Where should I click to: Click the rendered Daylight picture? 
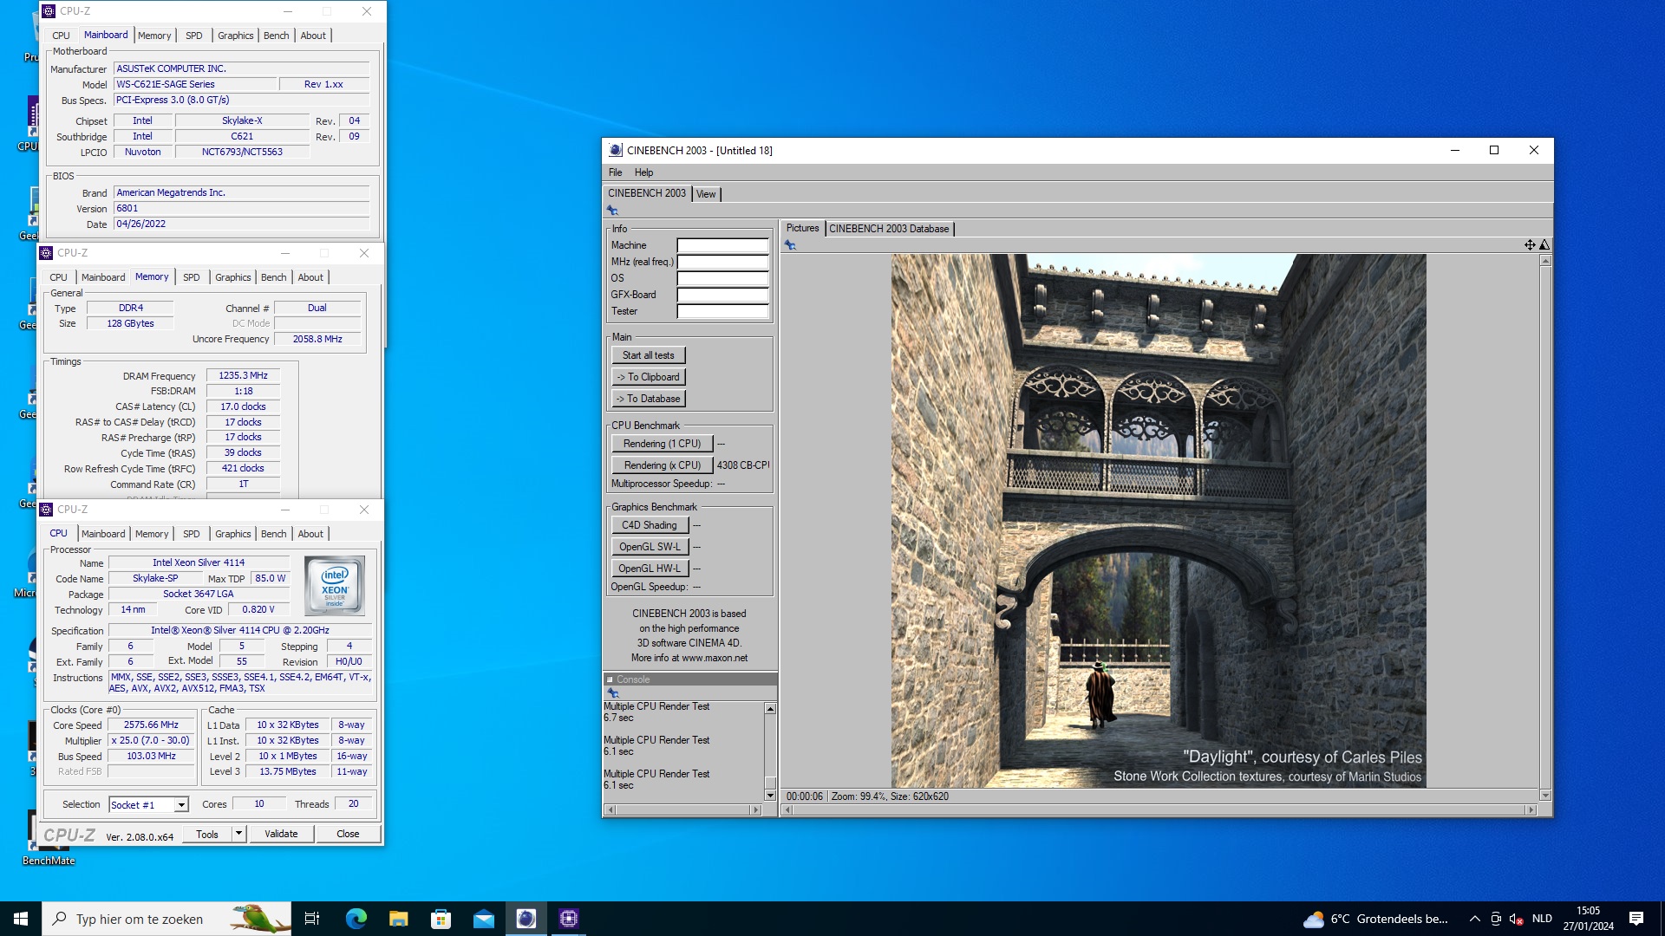1159,520
